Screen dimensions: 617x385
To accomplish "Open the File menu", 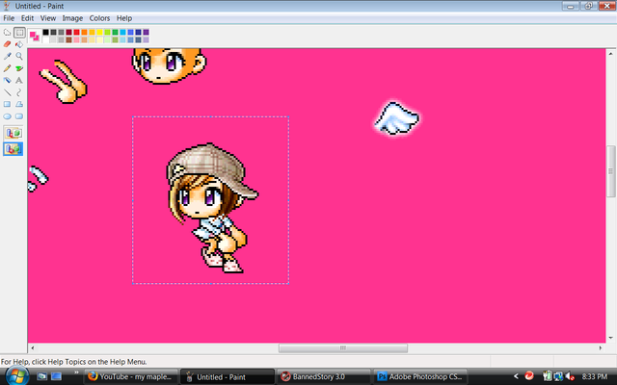I will point(9,18).
